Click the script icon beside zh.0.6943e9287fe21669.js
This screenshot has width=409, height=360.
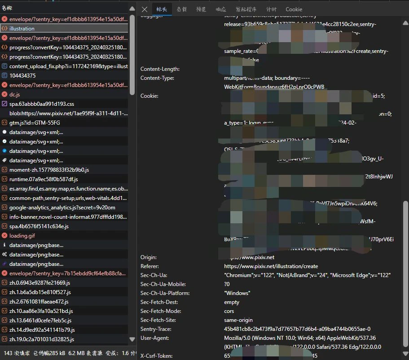coord(4,282)
